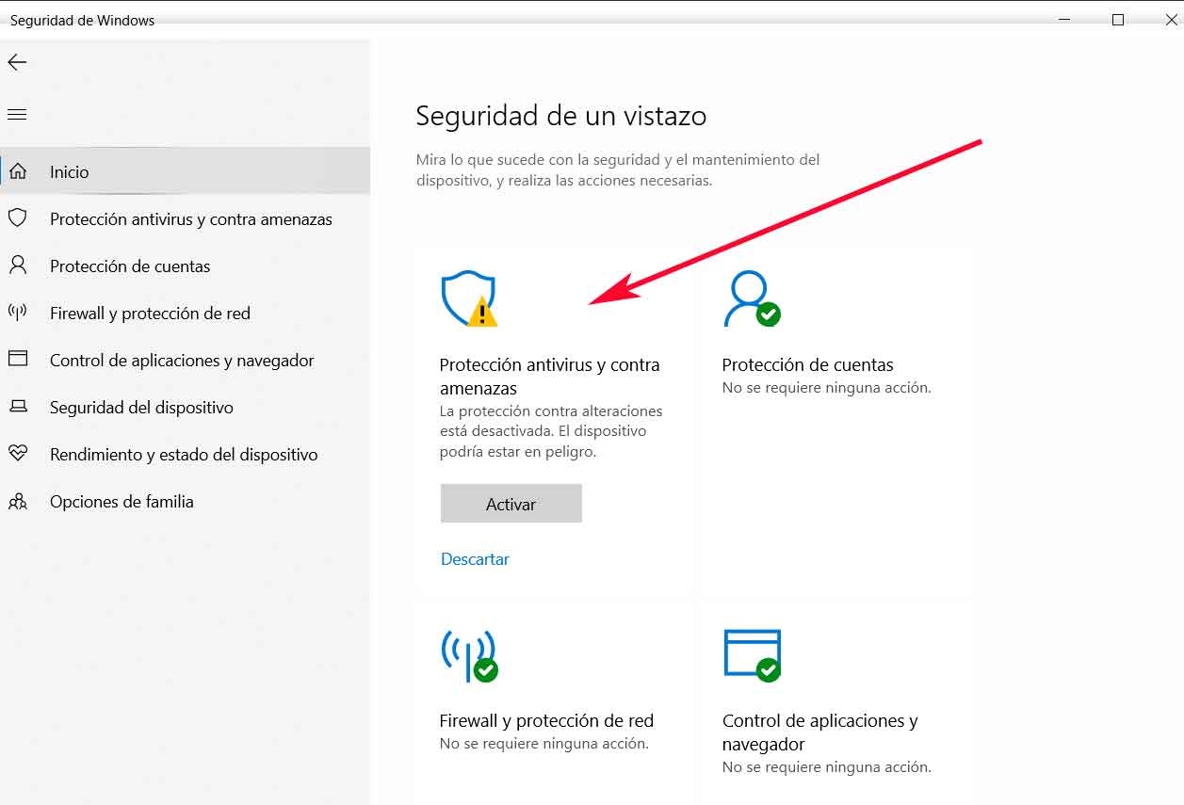
Task: Open the Firewall y protección de red tile title
Action: pos(546,720)
